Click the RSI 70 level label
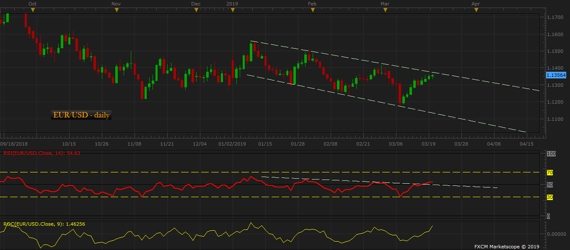The width and height of the screenshot is (570, 250). [x=549, y=172]
